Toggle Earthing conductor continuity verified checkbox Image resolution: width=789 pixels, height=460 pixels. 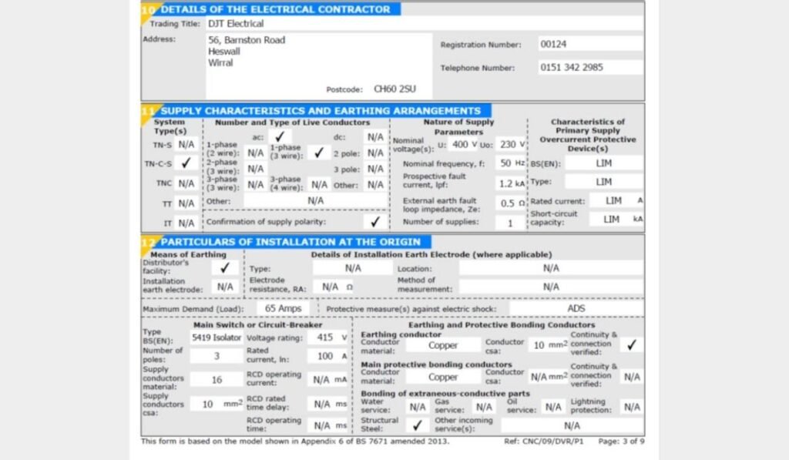coord(632,344)
